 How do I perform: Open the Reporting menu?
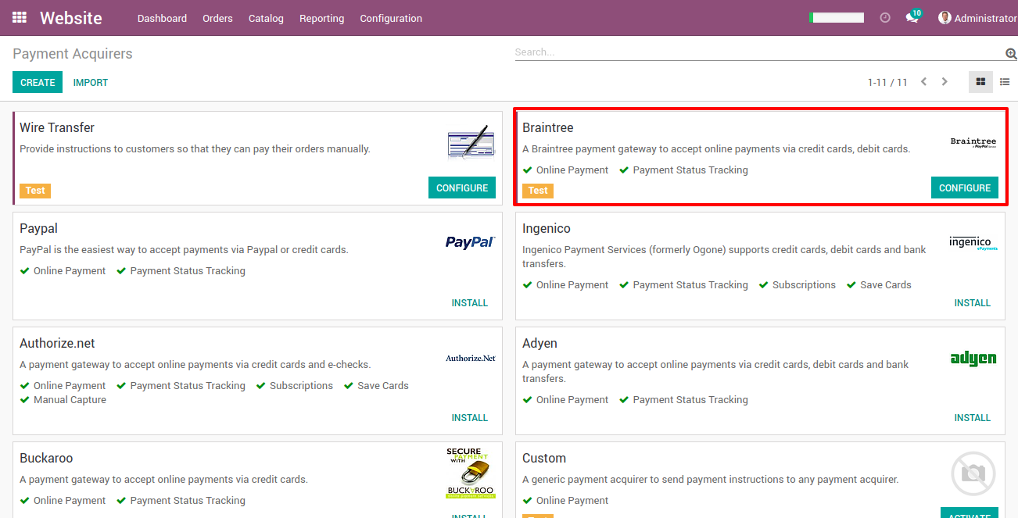click(x=321, y=18)
